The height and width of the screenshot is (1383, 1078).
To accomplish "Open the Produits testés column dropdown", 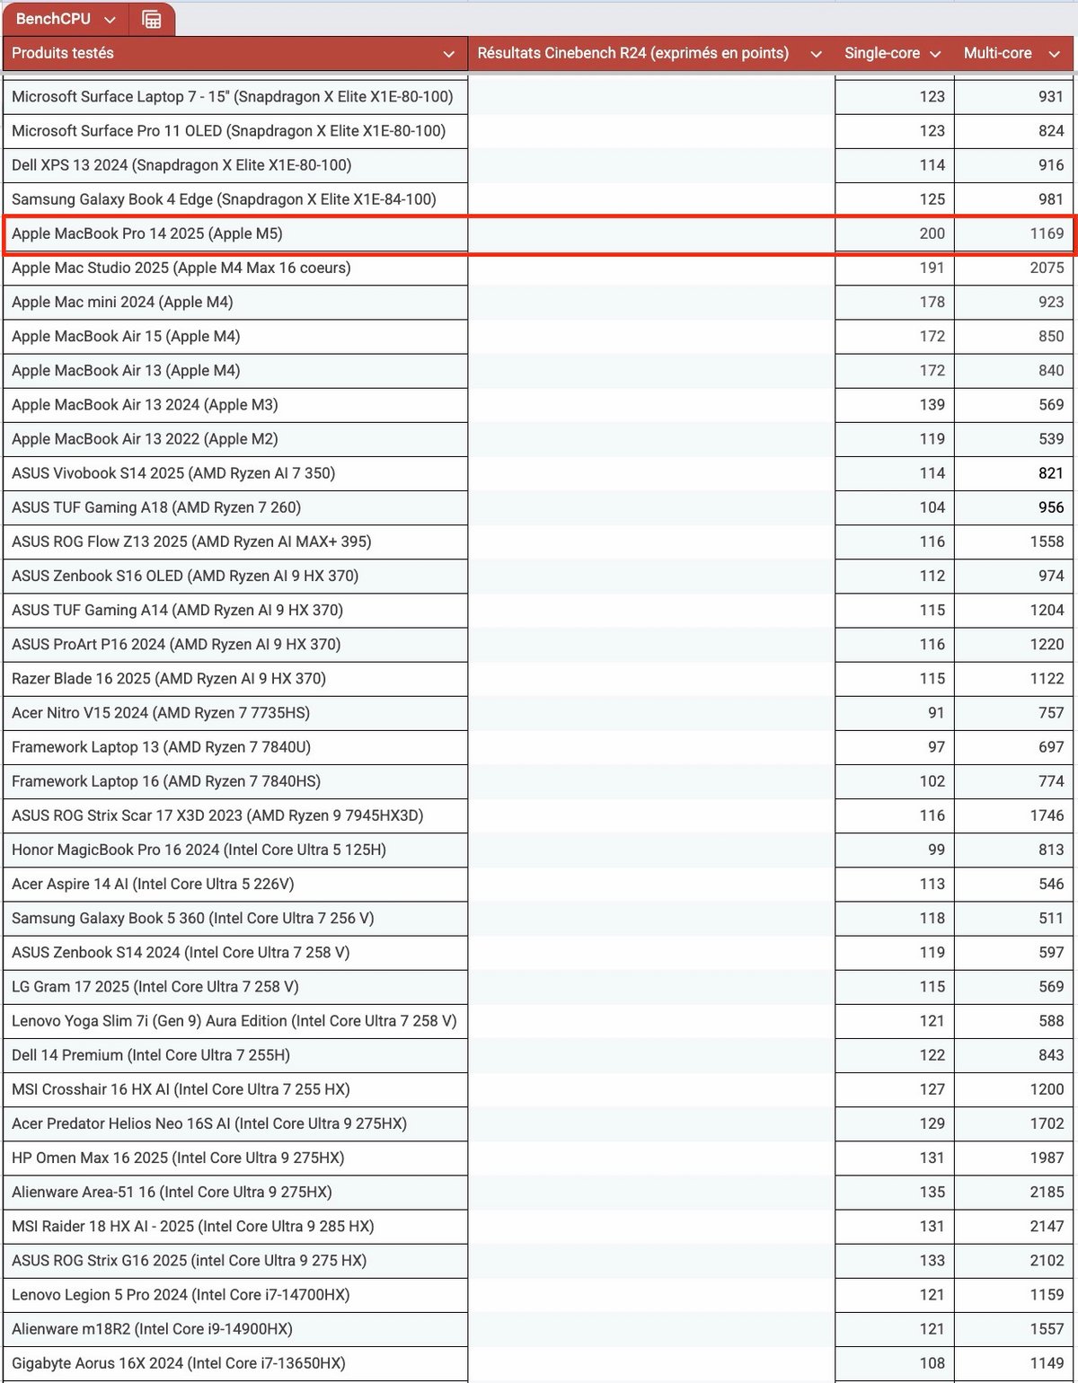I will [449, 54].
